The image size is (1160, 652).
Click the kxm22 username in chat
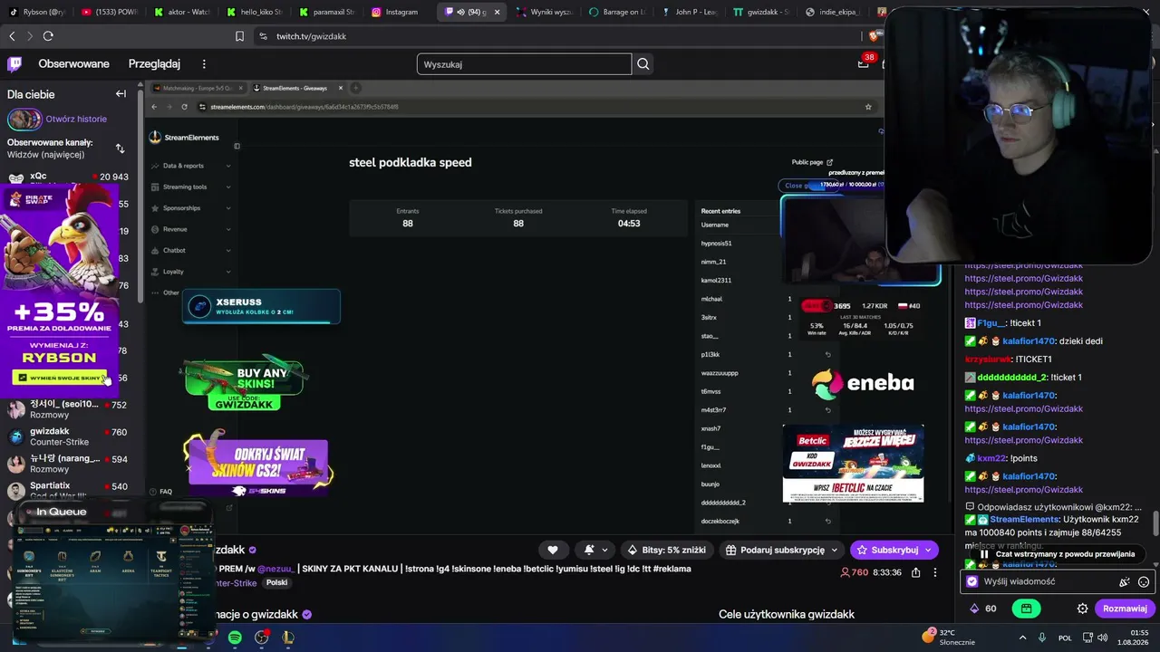pos(991,458)
